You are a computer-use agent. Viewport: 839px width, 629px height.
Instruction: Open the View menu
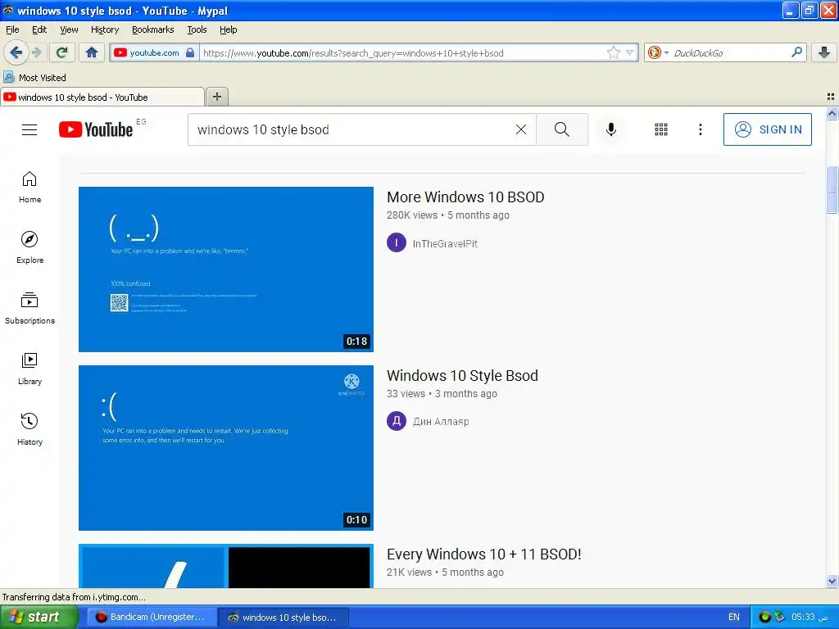coord(69,29)
